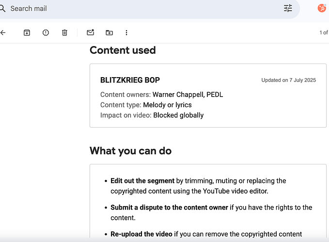Archive this email

(x=27, y=32)
